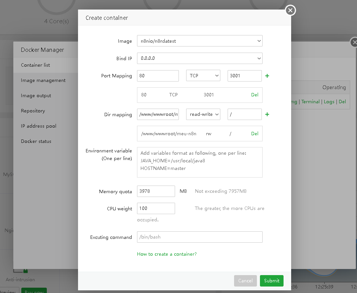Open container Logs link

(x=329, y=102)
